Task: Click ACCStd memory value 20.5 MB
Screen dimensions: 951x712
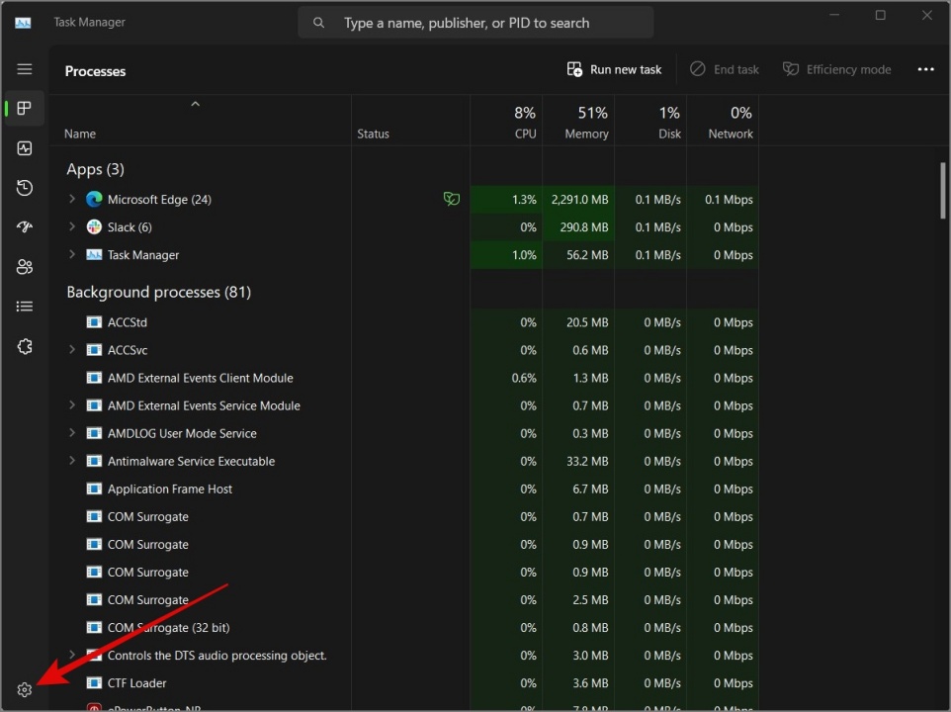Action: 587,322
